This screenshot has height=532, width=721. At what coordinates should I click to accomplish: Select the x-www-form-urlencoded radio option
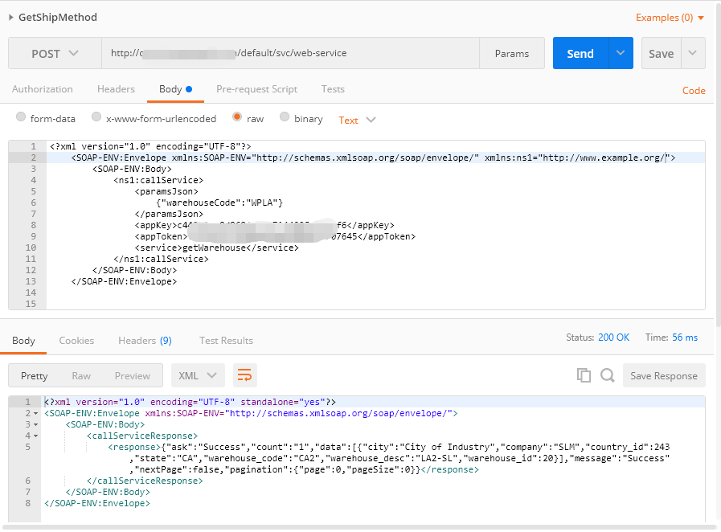pyautogui.click(x=96, y=117)
